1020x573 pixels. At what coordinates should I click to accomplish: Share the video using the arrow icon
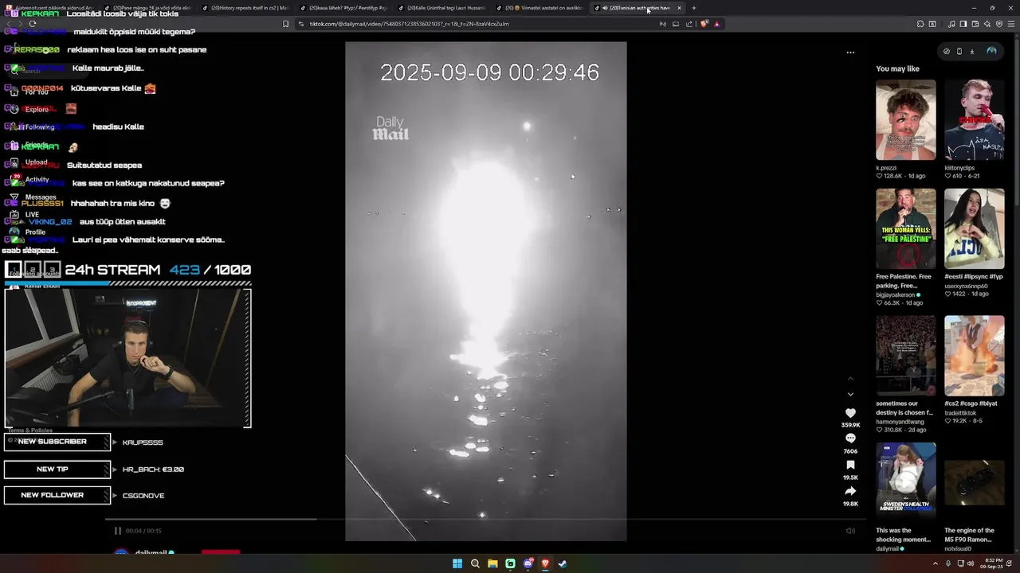(850, 491)
